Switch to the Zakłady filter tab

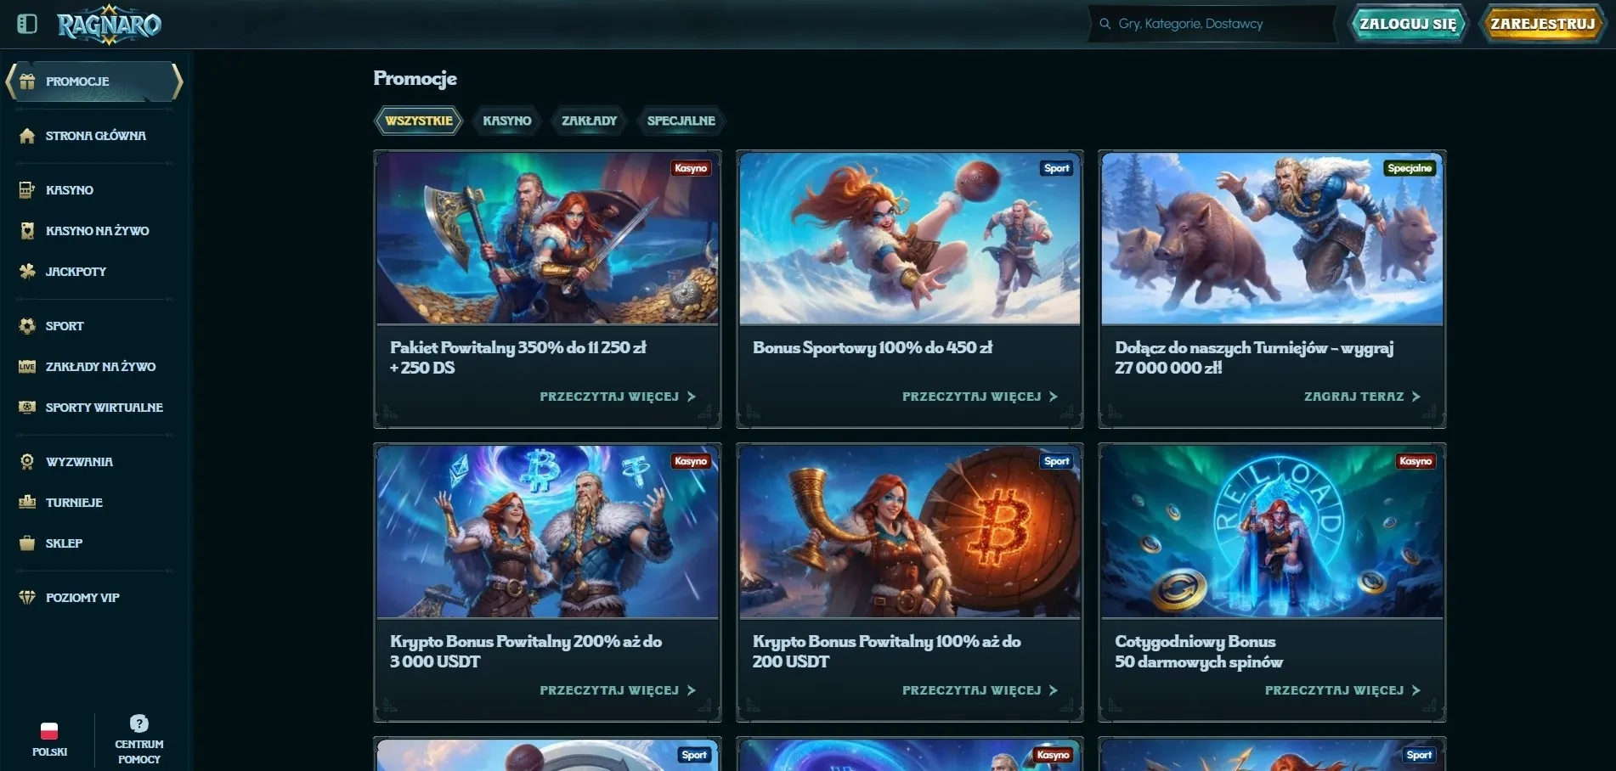click(589, 121)
